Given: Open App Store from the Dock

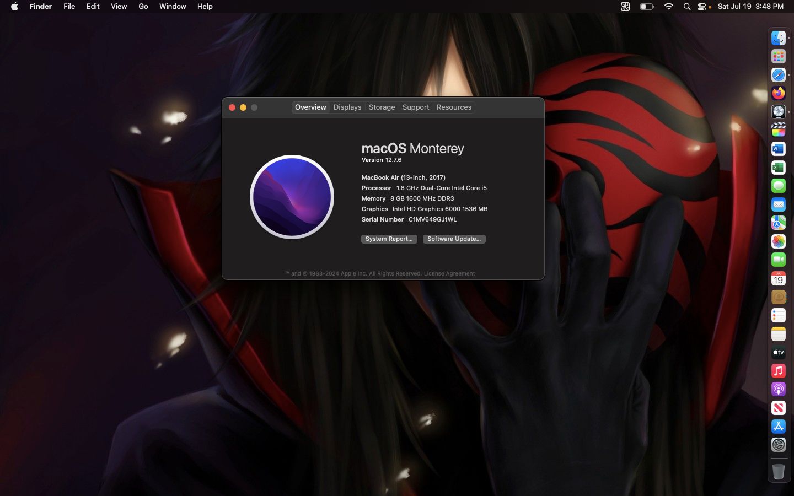Looking at the screenshot, I should [x=778, y=426].
